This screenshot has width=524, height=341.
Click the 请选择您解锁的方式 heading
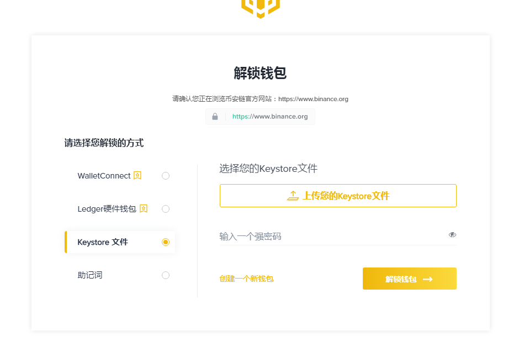(x=104, y=143)
